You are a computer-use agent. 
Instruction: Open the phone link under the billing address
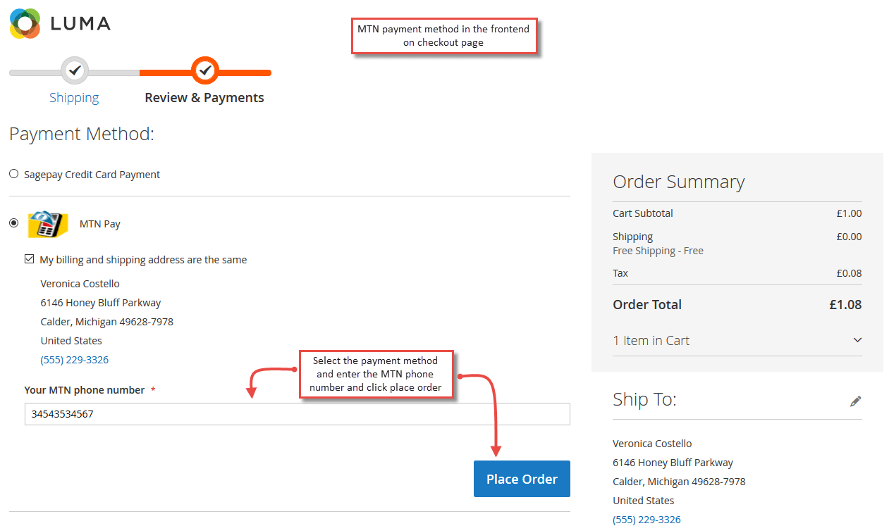[x=75, y=359]
